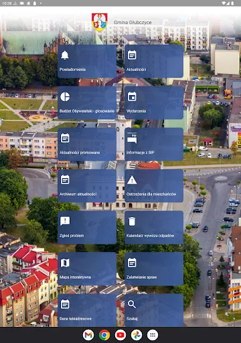Click the Gmina Głubczyce title text
The image size is (241, 343).
[x=133, y=22]
